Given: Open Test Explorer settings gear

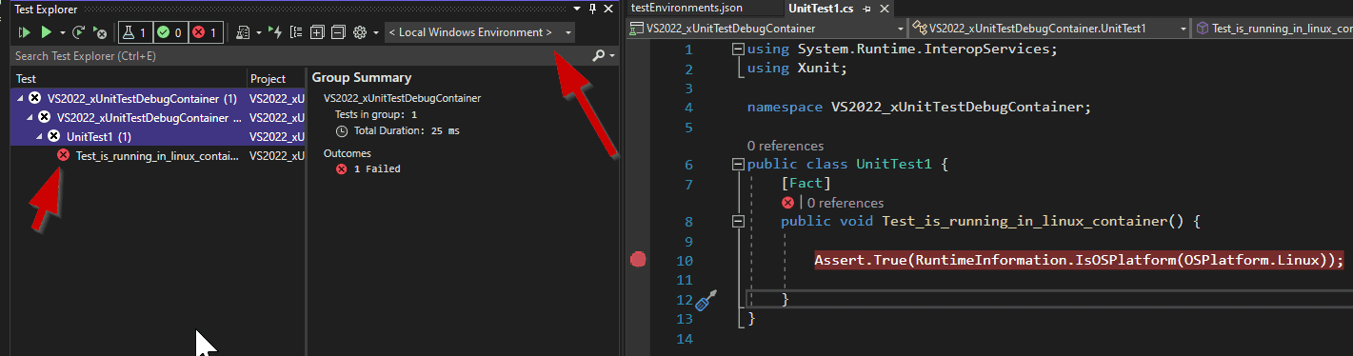Looking at the screenshot, I should tap(360, 32).
